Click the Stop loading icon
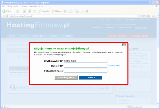This screenshot has height=109, width=160. [x=25, y=11]
